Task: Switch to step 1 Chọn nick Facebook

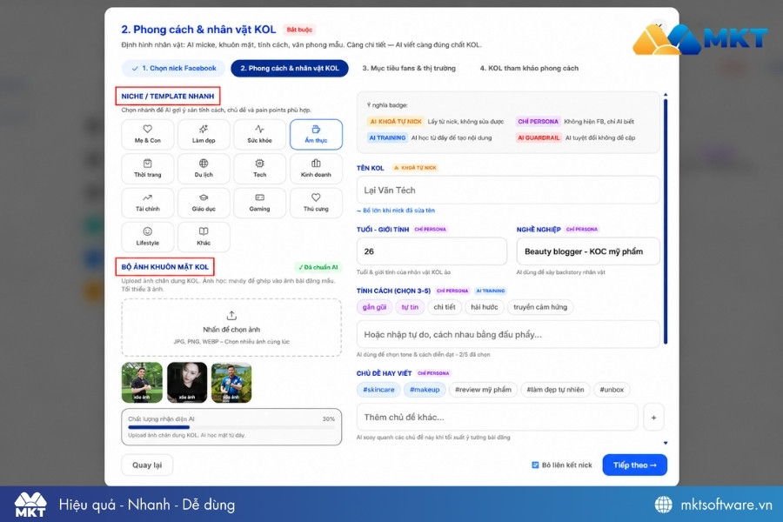Action: [174, 69]
